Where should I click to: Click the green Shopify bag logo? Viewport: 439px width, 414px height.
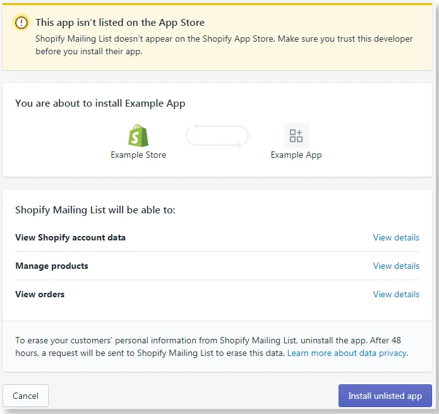tap(138, 136)
